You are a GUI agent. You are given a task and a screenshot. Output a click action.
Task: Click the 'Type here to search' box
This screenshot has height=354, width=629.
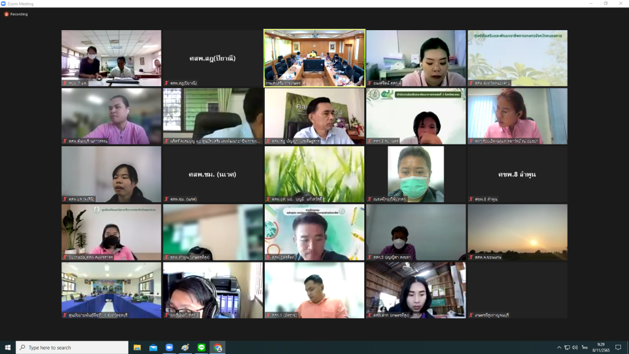click(72, 347)
